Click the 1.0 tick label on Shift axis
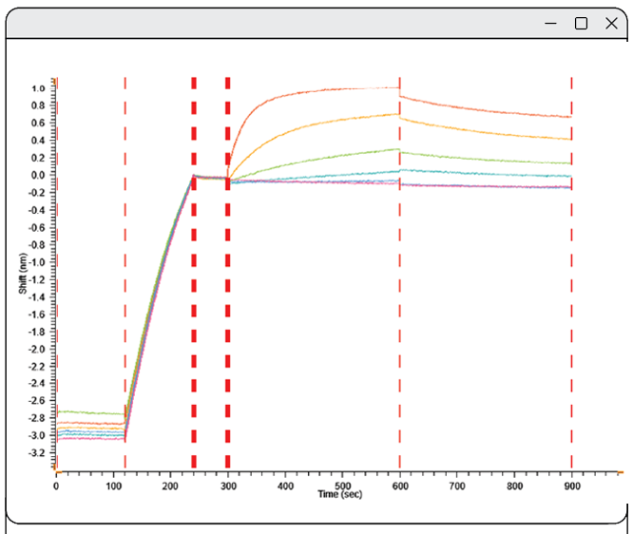633x534 pixels. [x=38, y=88]
